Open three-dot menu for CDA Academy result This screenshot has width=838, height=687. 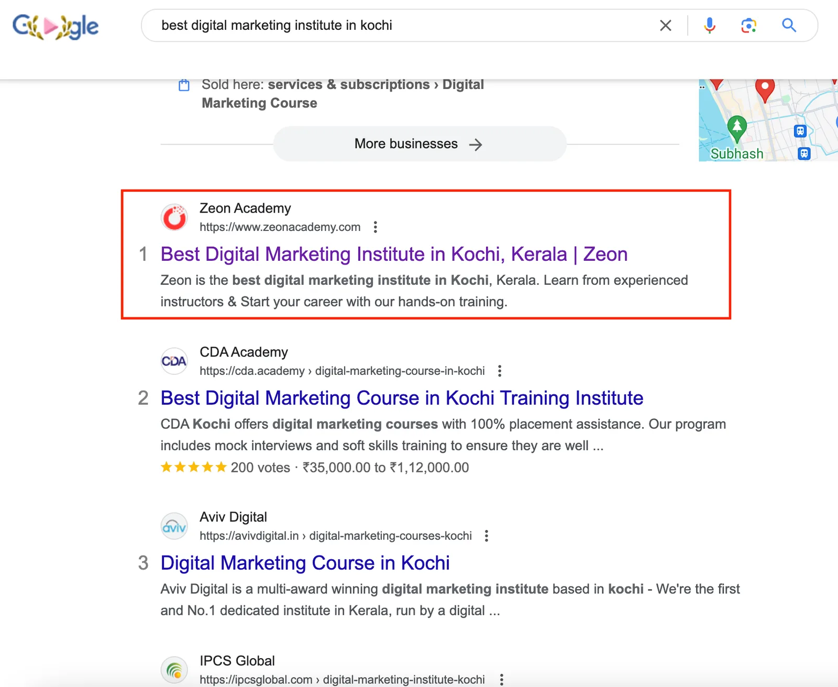[500, 371]
